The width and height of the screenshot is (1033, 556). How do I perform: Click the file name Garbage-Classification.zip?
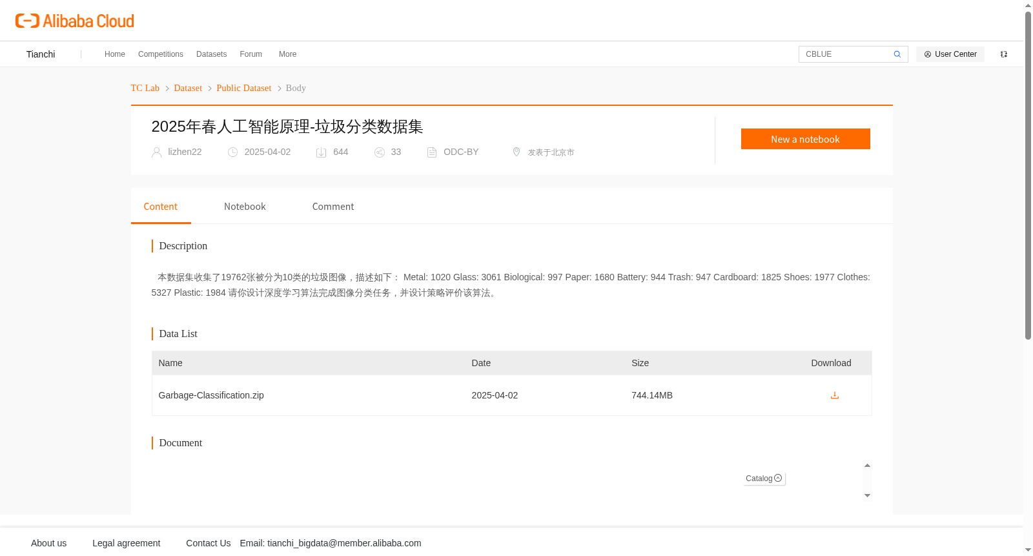tap(211, 395)
